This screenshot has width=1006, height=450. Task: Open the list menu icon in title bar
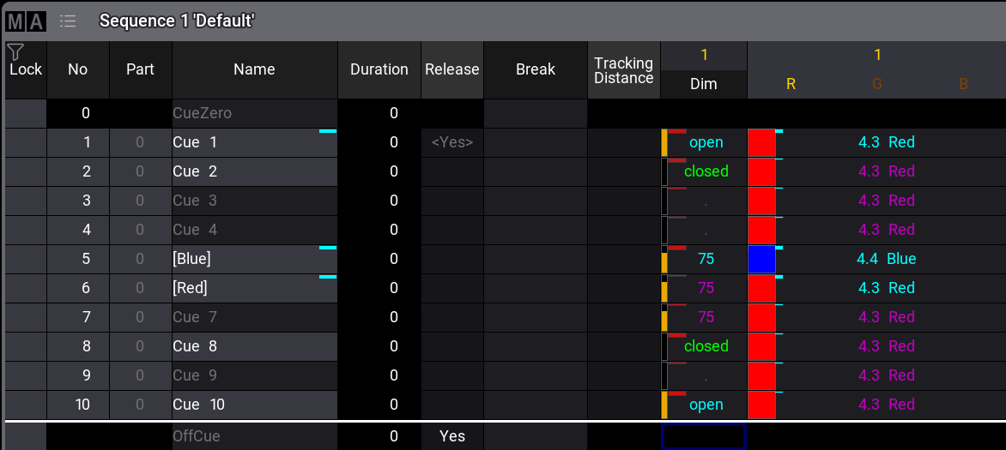pyautogui.click(x=68, y=21)
